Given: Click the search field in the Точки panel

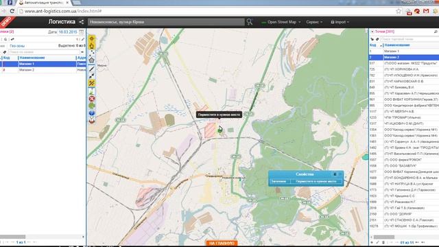Looking at the screenshot, I should point(410,39).
